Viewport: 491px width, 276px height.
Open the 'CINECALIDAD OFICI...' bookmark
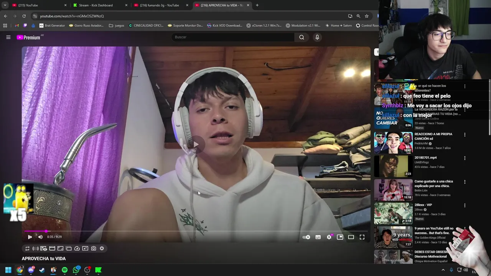point(146,26)
